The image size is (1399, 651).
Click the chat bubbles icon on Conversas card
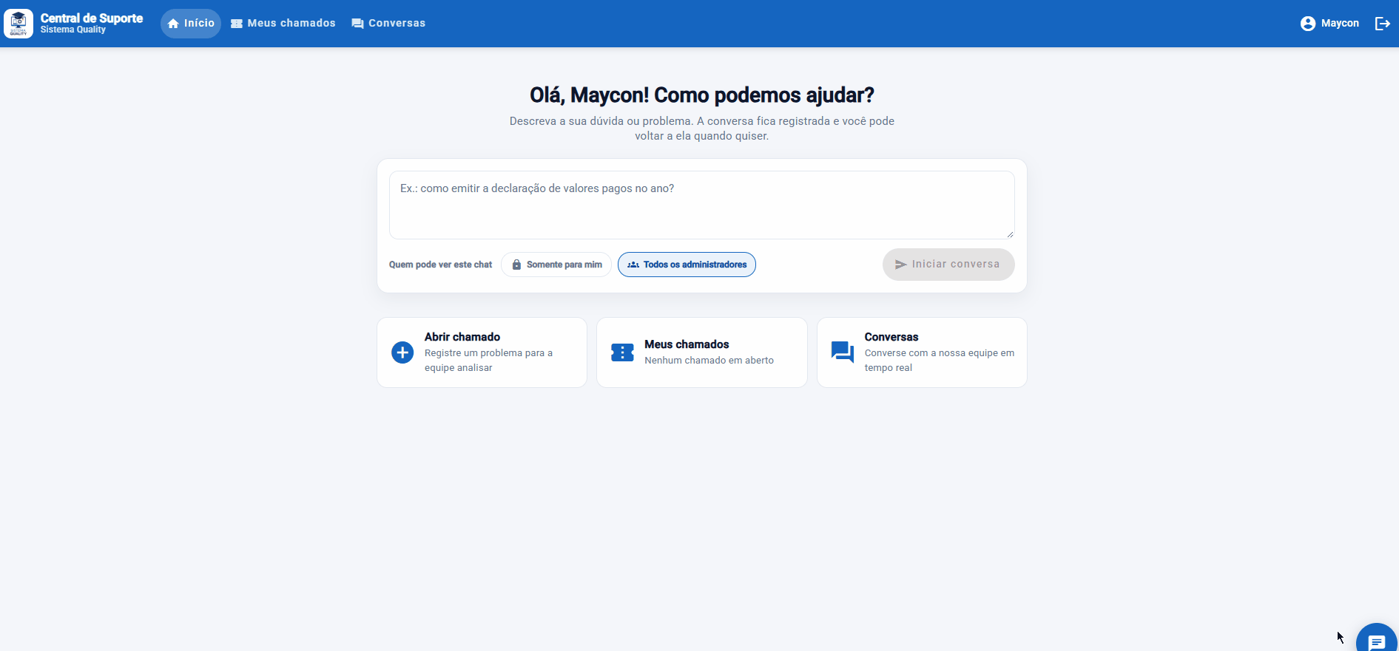coord(843,352)
